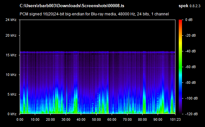Click the spek 0.8.2.3 version label
The width and height of the screenshot is (205, 127).
pyautogui.click(x=190, y=6)
